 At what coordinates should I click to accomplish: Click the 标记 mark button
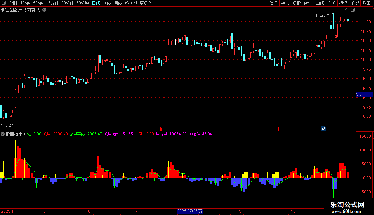(343, 3)
